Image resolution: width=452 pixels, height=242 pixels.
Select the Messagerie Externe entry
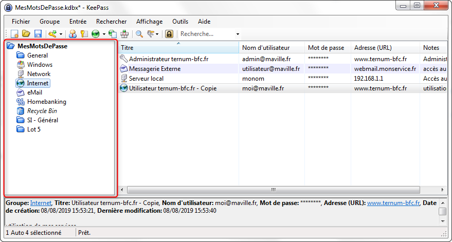tap(154, 68)
